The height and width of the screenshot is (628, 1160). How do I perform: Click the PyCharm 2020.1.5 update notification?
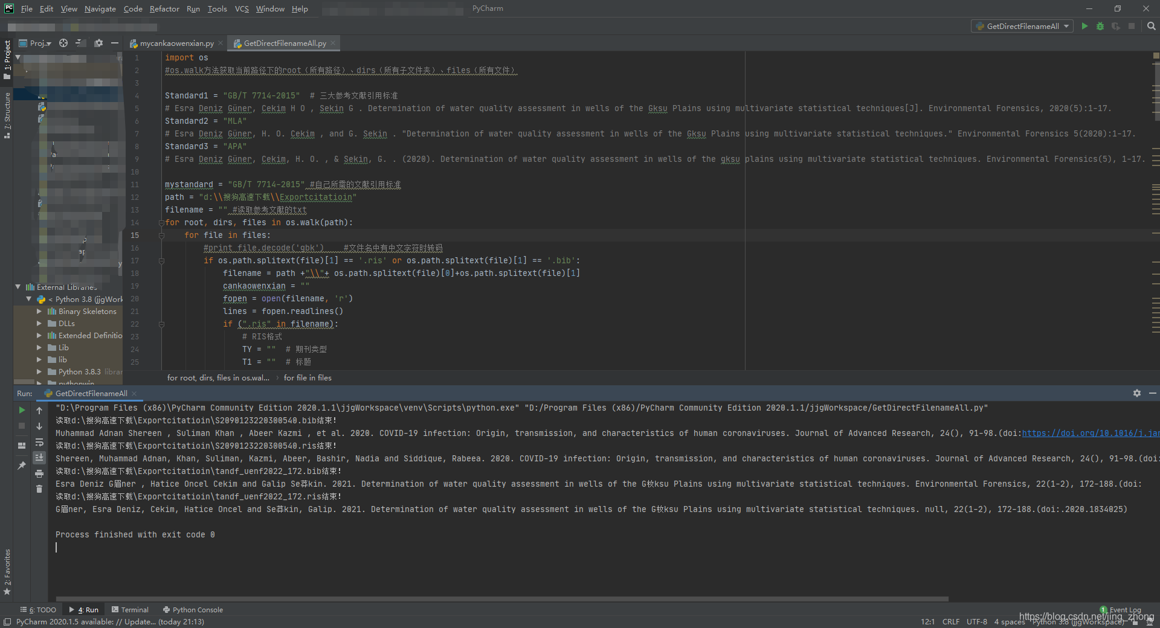point(110,622)
